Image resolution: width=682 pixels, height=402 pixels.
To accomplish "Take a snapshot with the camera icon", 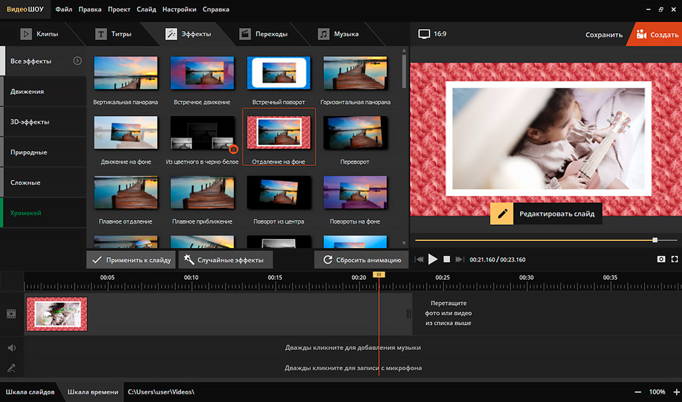I will (661, 259).
